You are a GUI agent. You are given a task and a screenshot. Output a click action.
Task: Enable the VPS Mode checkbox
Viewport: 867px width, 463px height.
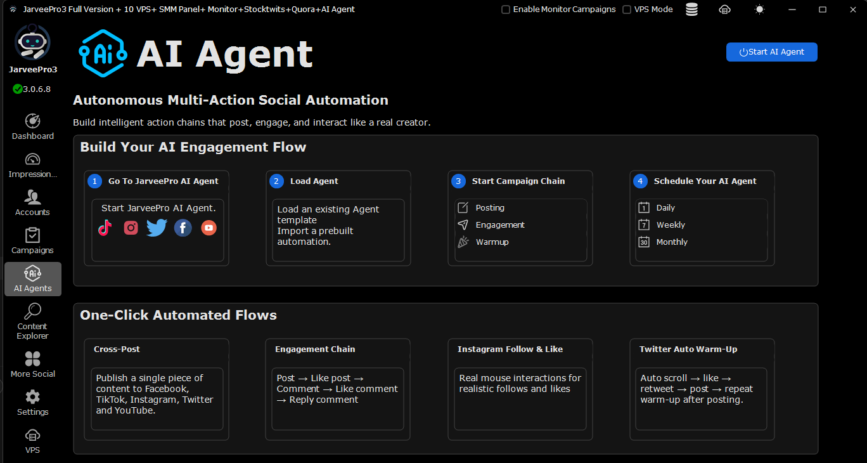[x=627, y=10]
